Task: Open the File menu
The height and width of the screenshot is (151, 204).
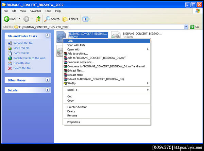Action: tap(5, 11)
